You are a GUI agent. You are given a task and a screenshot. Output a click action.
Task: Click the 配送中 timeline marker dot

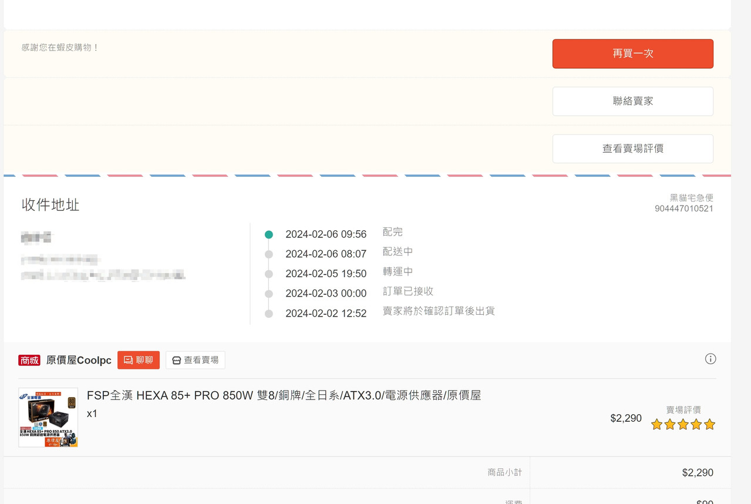click(x=269, y=254)
